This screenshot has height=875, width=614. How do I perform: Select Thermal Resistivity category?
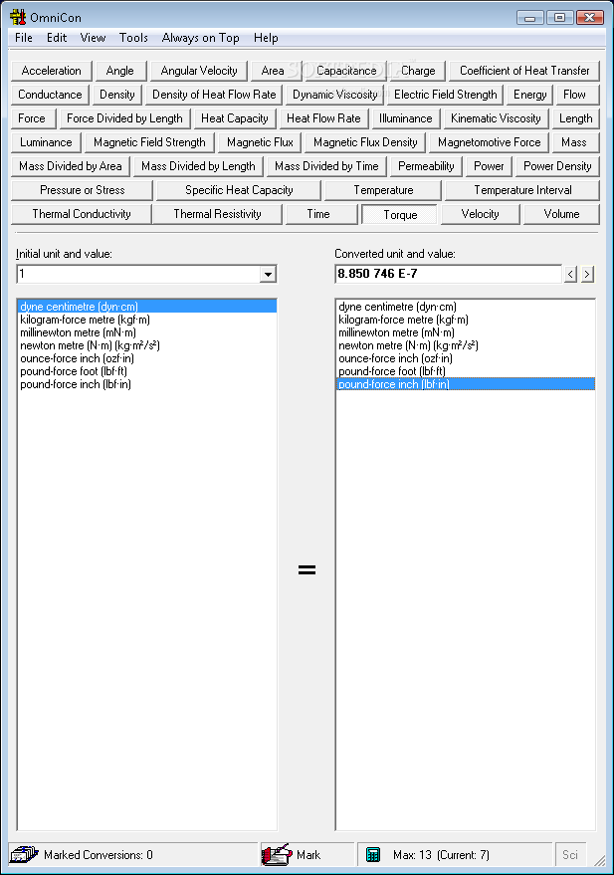tap(217, 215)
